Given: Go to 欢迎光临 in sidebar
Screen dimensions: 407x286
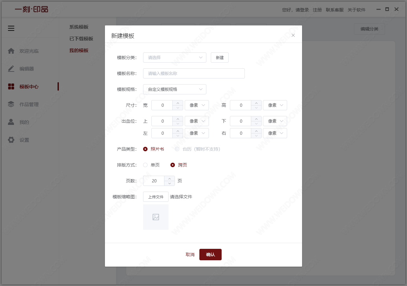Looking at the screenshot, I should pyautogui.click(x=29, y=51).
